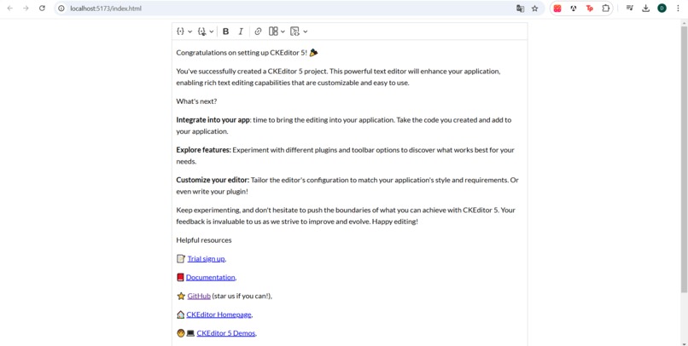688x346 pixels.
Task: Bookmark this page with the star icon
Action: coord(535,9)
